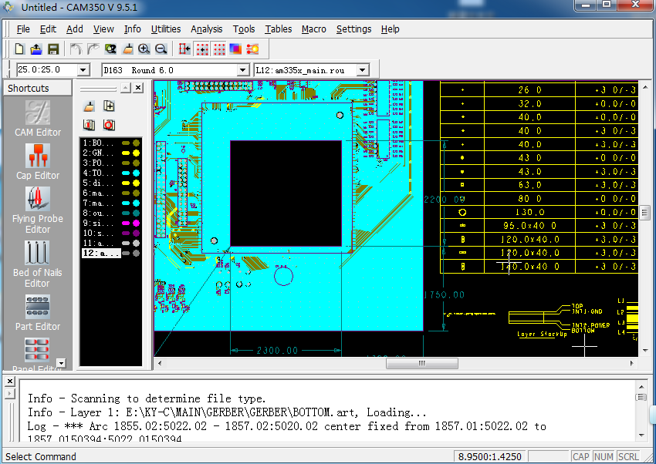
Task: Click the add layer icon in the layer panel
Action: point(109,106)
